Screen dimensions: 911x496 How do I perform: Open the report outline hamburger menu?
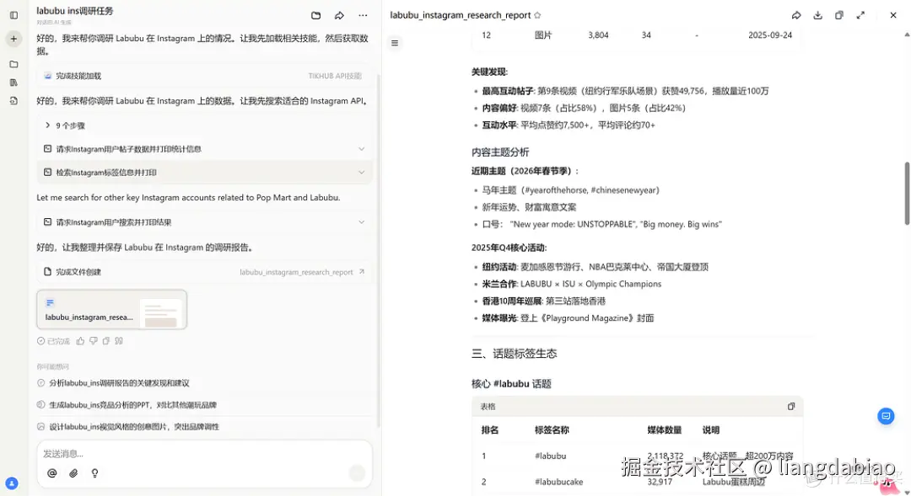click(394, 44)
